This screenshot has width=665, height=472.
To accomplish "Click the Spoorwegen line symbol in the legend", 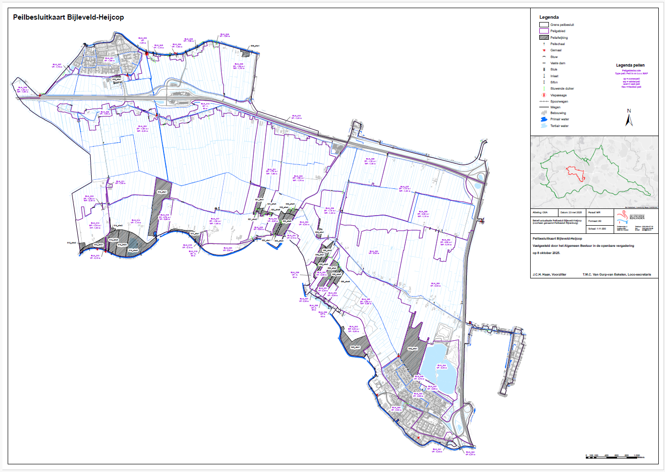I will tap(544, 102).
